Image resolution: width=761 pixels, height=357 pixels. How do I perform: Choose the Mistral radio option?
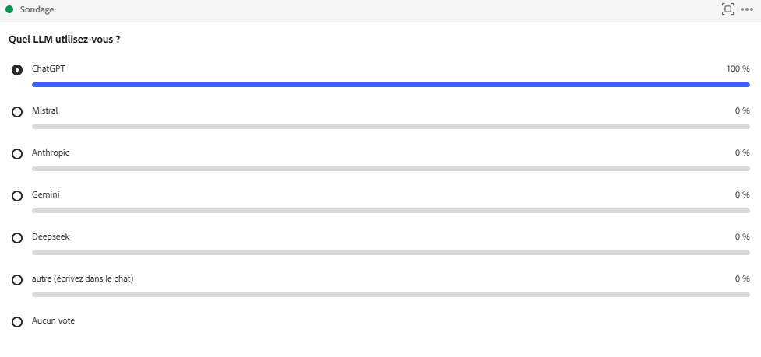(17, 112)
